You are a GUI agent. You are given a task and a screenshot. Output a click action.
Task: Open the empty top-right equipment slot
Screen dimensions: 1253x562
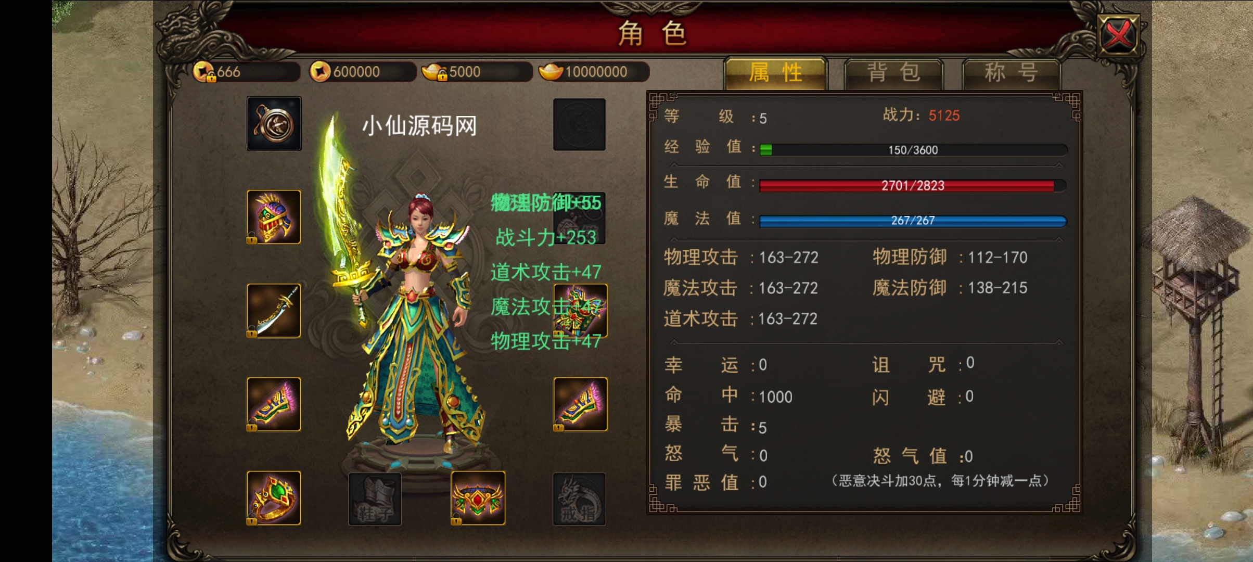point(579,124)
